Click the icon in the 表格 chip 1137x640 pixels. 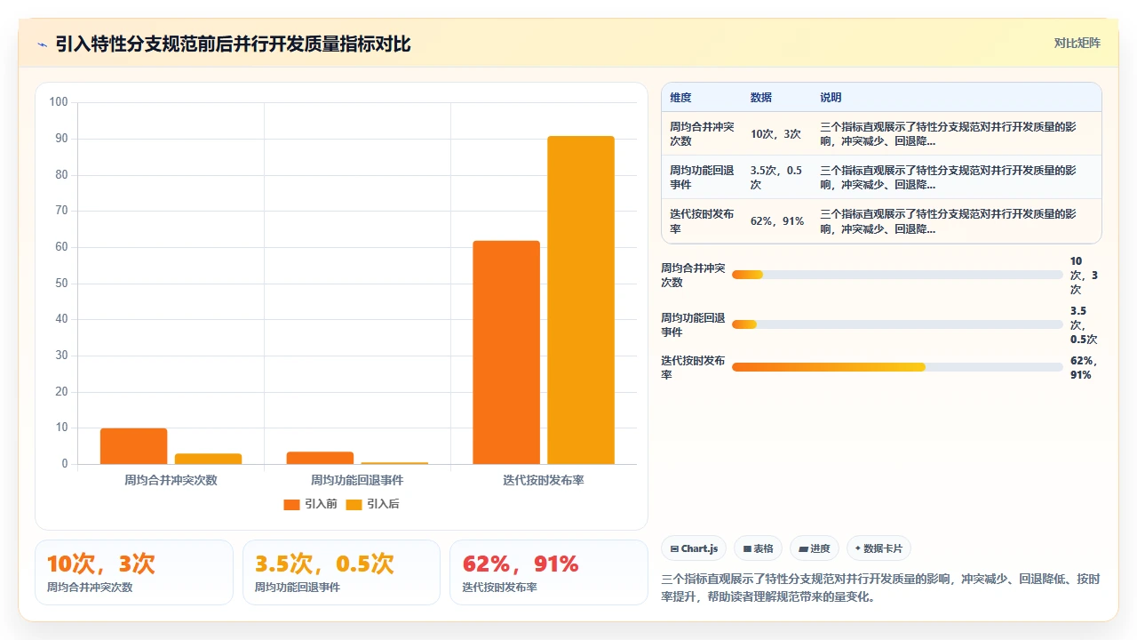[x=747, y=549]
